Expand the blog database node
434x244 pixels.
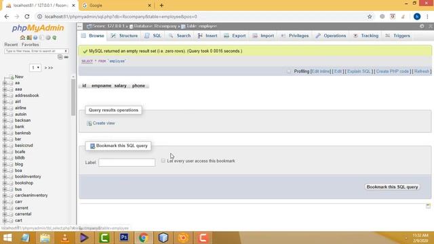[x=5, y=164]
